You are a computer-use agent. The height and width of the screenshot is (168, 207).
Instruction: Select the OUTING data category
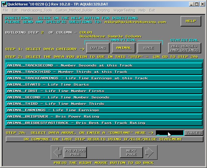[x=98, y=48]
